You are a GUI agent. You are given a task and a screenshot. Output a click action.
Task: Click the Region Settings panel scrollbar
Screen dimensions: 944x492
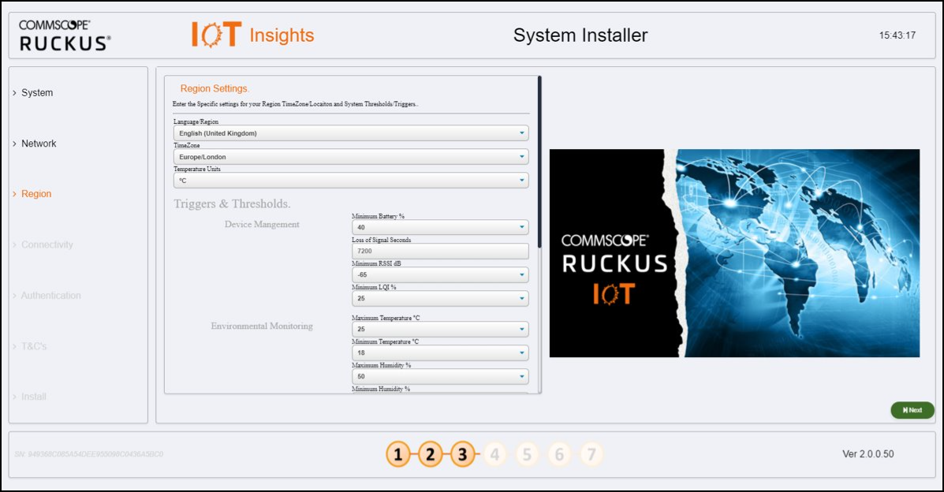pos(539,162)
